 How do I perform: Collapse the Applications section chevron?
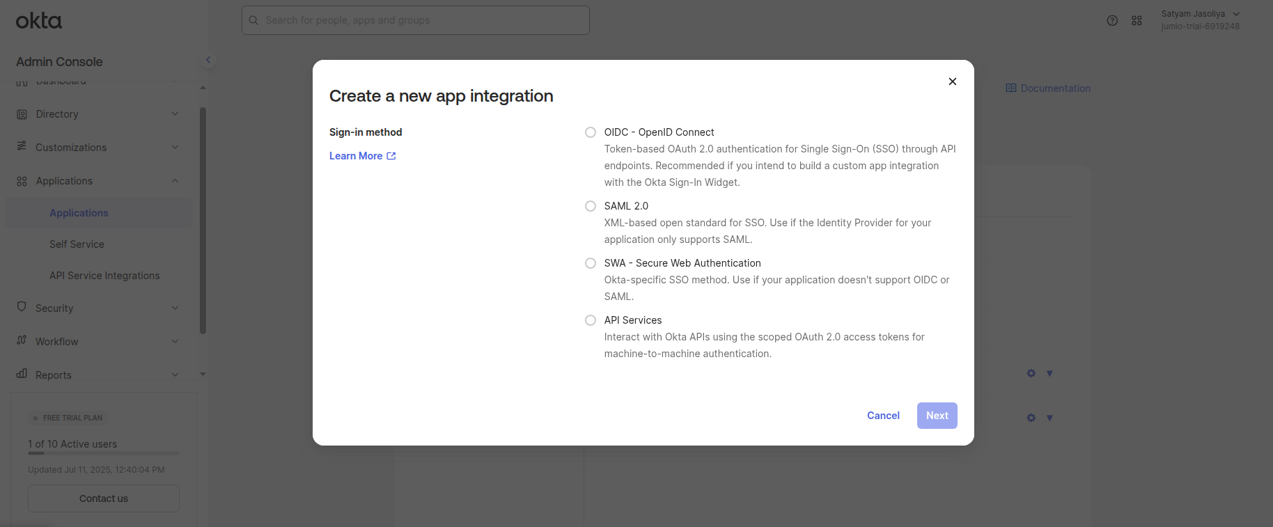pos(175,181)
